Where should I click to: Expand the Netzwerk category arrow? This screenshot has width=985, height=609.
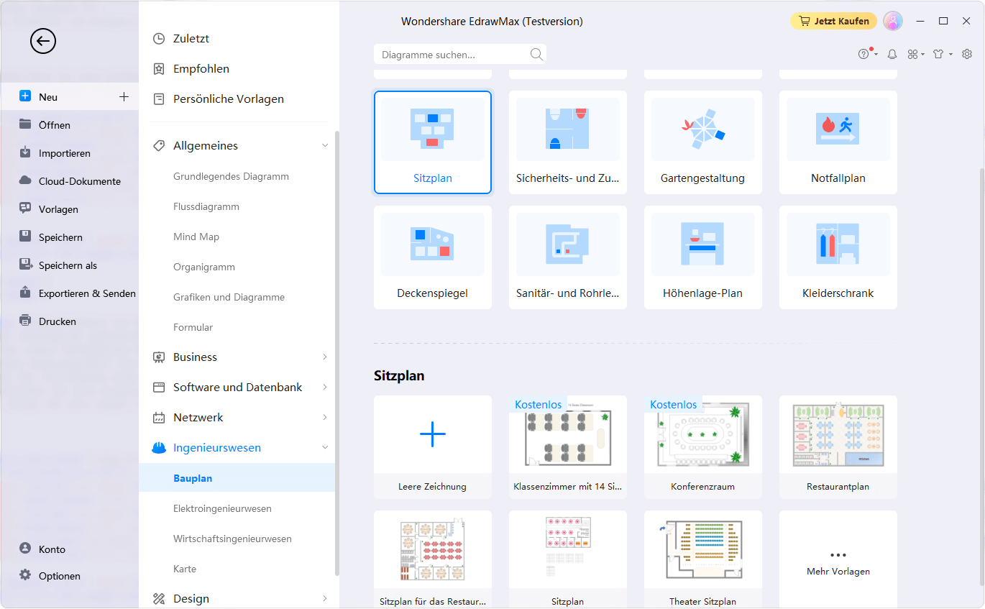point(324,417)
